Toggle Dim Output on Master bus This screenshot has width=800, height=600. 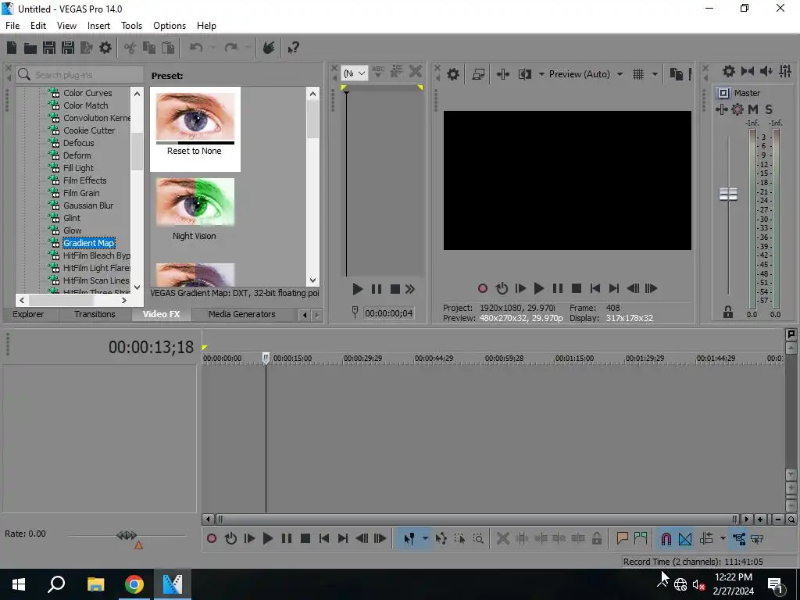point(766,71)
